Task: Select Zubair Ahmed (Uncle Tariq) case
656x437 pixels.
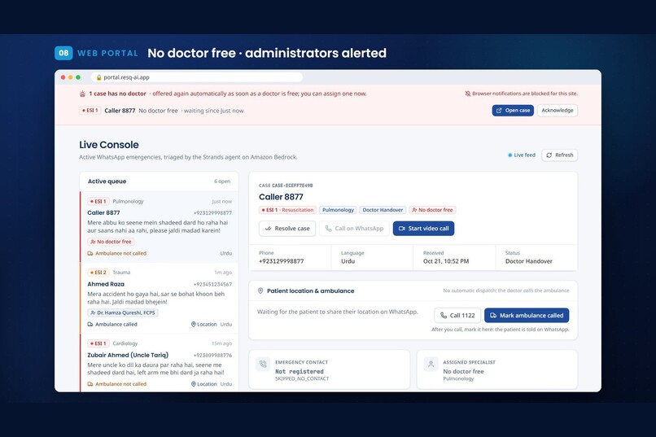Action: [160, 363]
